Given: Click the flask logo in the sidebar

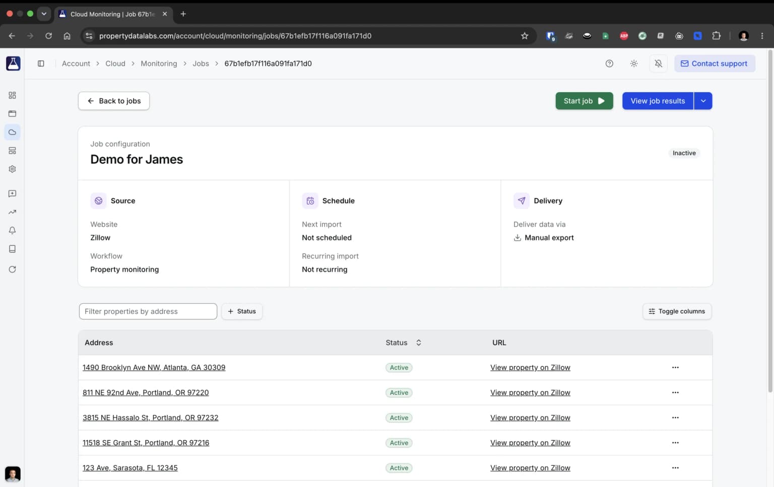Looking at the screenshot, I should tap(13, 63).
